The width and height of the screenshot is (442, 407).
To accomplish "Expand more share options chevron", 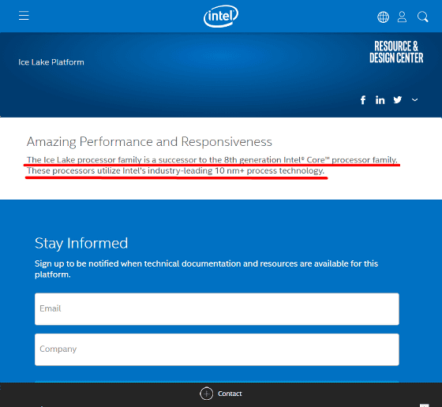I will [x=414, y=99].
